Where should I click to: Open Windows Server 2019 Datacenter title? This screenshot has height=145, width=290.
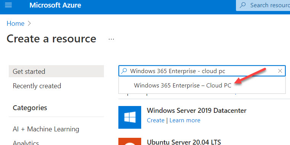click(x=197, y=111)
